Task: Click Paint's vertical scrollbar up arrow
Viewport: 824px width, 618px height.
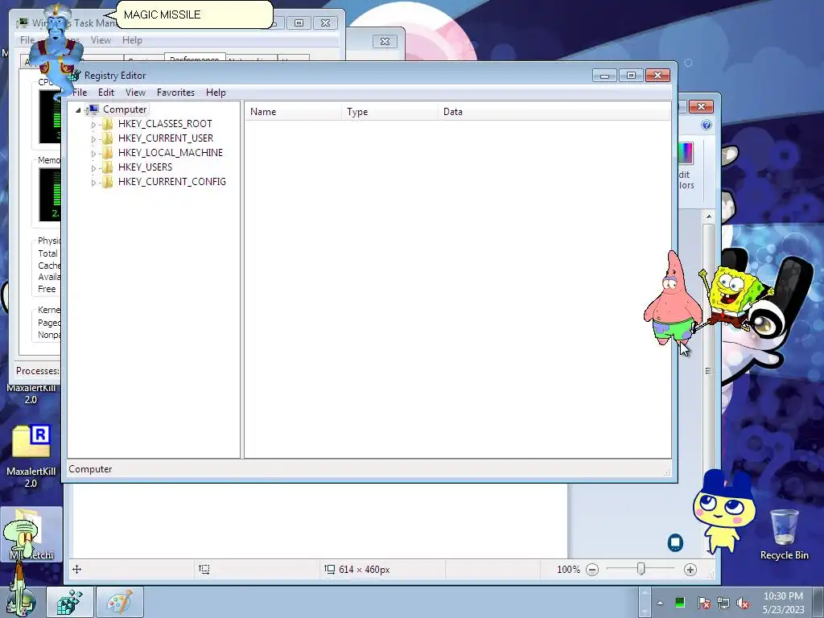Action: coord(708,216)
